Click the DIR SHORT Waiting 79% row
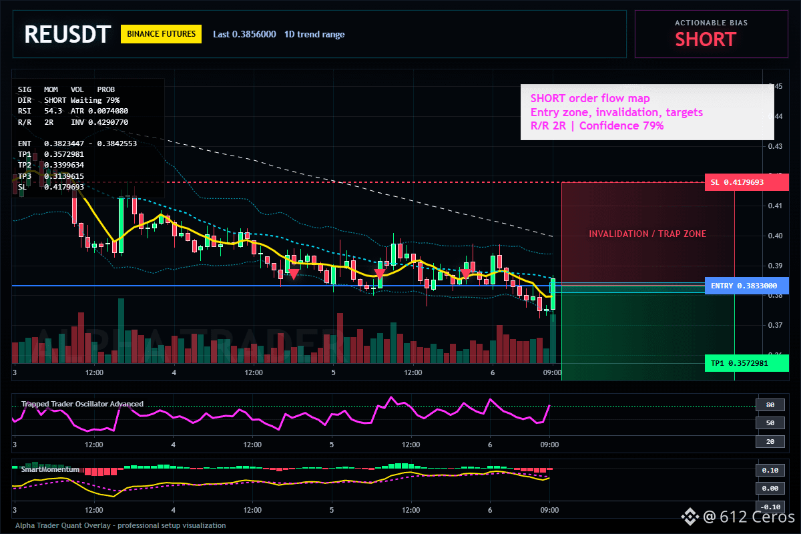 (x=69, y=99)
